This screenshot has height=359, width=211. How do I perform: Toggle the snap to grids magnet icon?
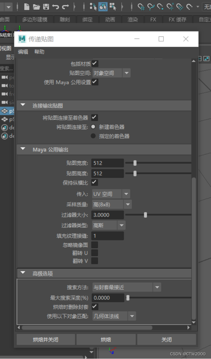[x=141, y=7]
